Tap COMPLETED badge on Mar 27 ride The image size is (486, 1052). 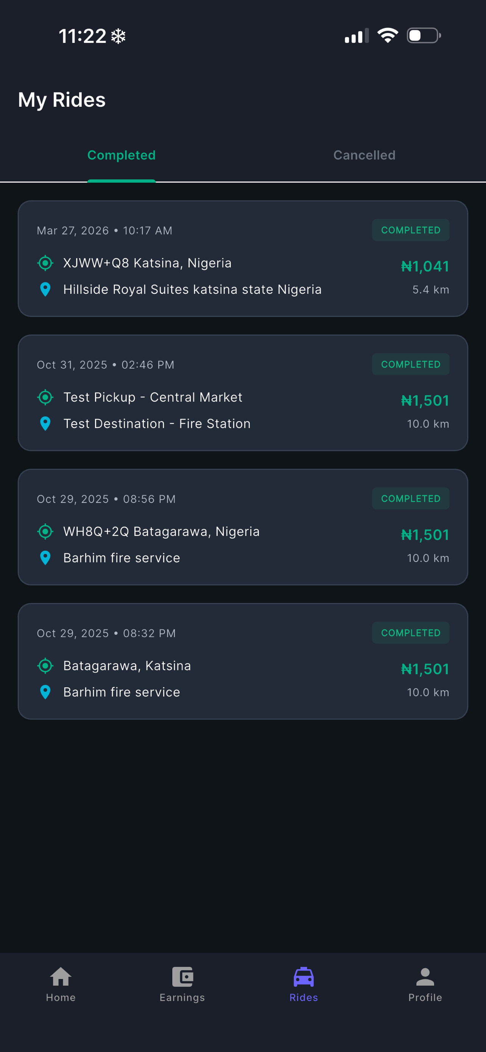tap(411, 230)
